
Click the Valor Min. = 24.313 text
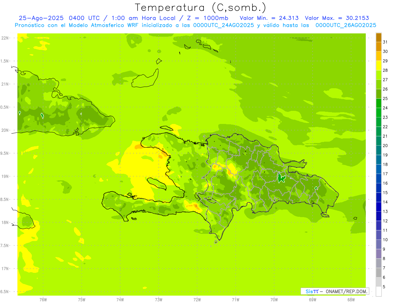pyautogui.click(x=269, y=18)
